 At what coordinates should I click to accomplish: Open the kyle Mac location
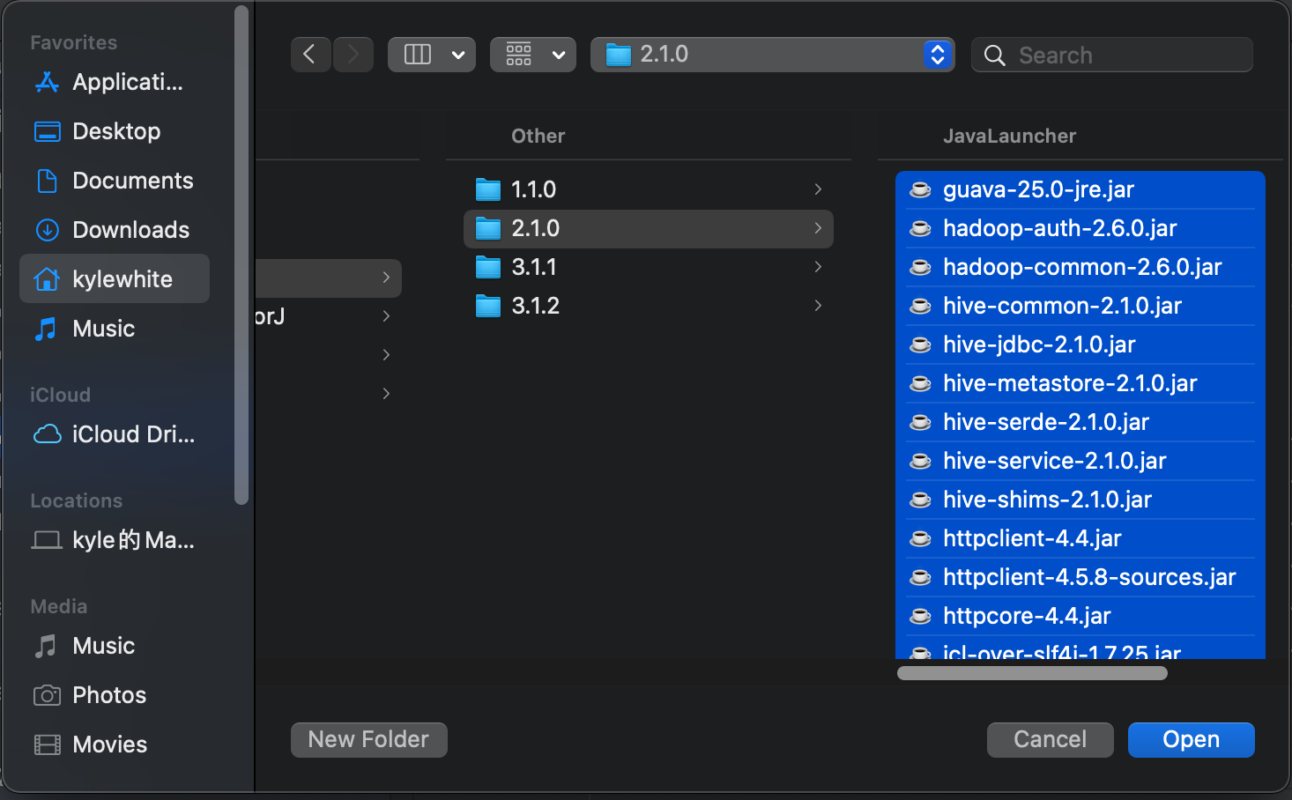pos(115,540)
